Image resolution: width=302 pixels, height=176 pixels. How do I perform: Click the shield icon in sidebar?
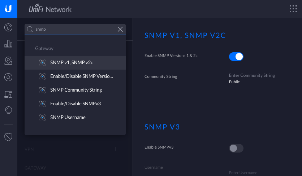point(8,137)
